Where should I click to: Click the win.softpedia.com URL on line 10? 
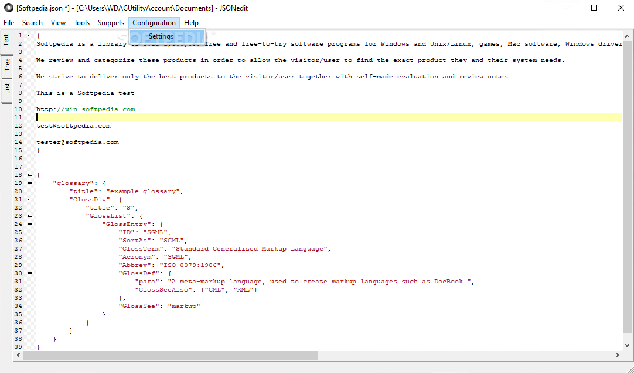pos(96,109)
